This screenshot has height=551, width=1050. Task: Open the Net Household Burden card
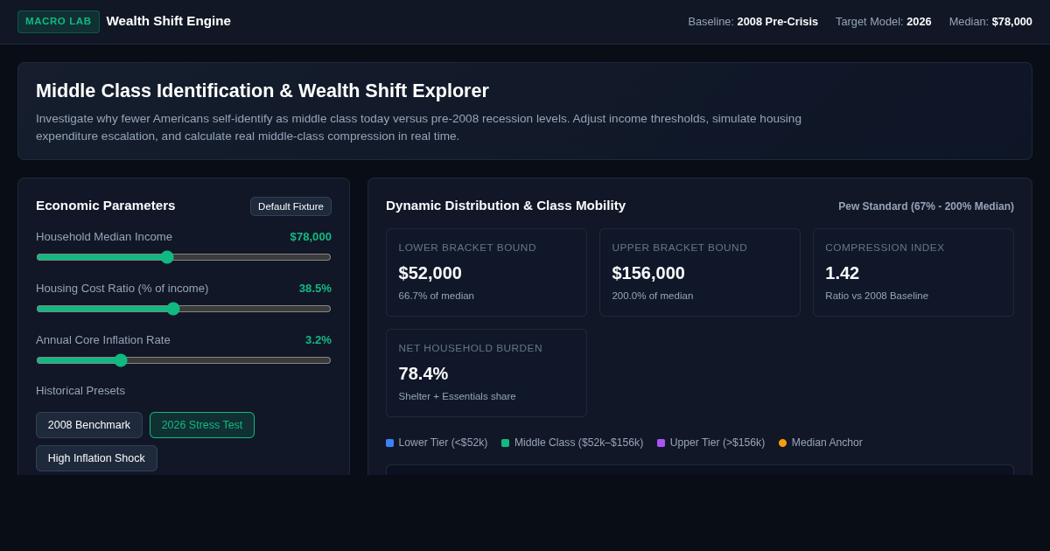pos(486,373)
